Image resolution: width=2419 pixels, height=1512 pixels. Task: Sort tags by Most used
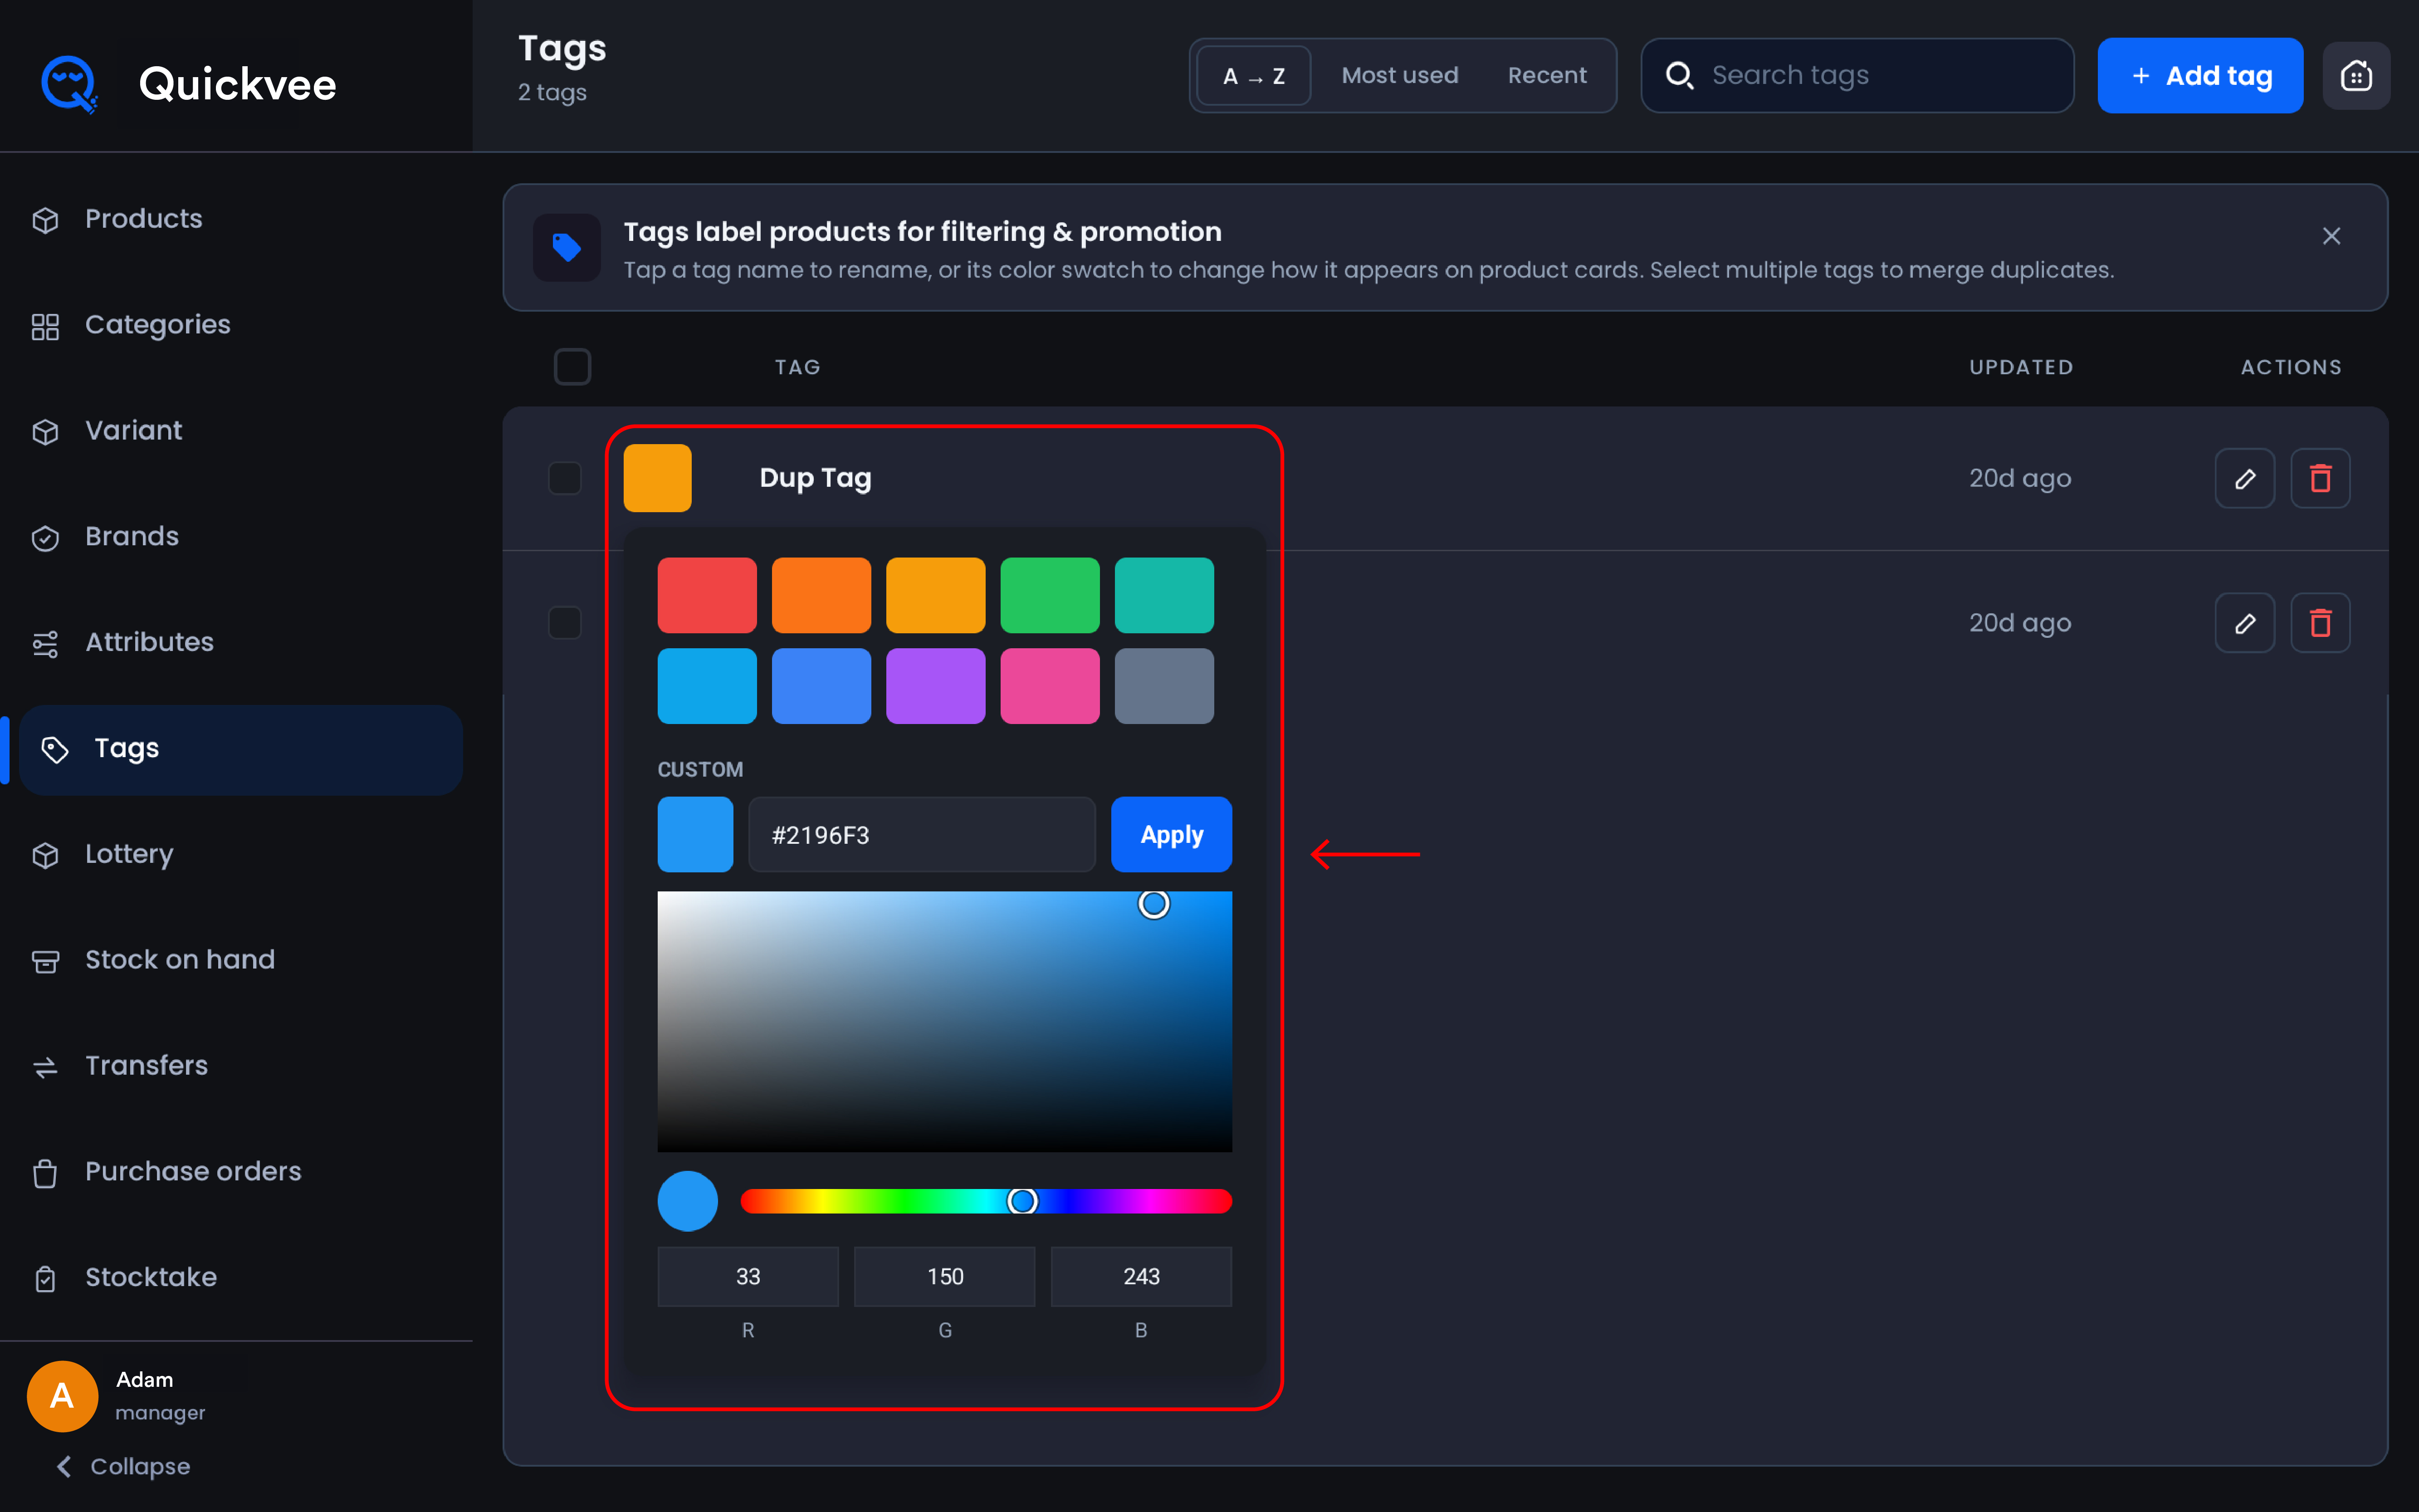click(x=1399, y=76)
